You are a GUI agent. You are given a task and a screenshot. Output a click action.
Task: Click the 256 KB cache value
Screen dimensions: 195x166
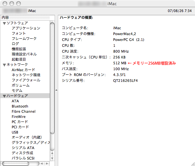pyautogui.click(x=119, y=57)
